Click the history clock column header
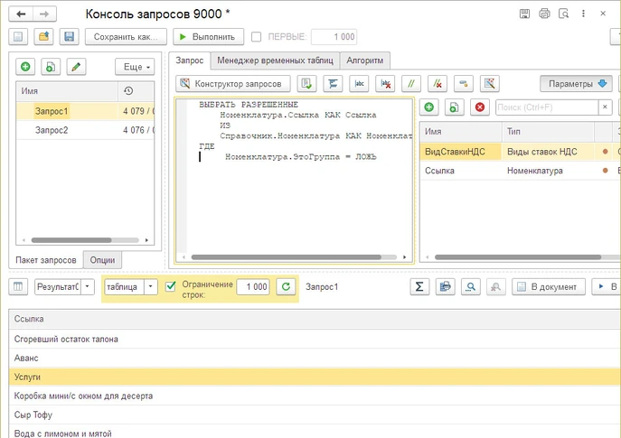Screen dimensions: 621x438 pos(128,91)
